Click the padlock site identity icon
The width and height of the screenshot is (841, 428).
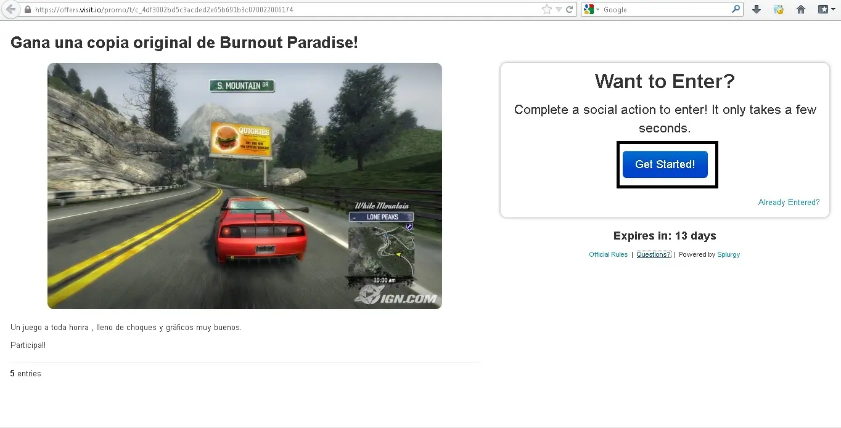click(x=27, y=10)
